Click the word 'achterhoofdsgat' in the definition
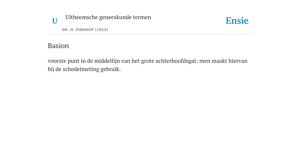The height and width of the screenshot is (151, 302). point(177,61)
